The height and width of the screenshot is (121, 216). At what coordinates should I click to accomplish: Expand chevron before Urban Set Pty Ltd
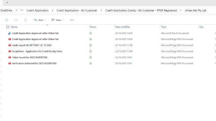coord(181,10)
